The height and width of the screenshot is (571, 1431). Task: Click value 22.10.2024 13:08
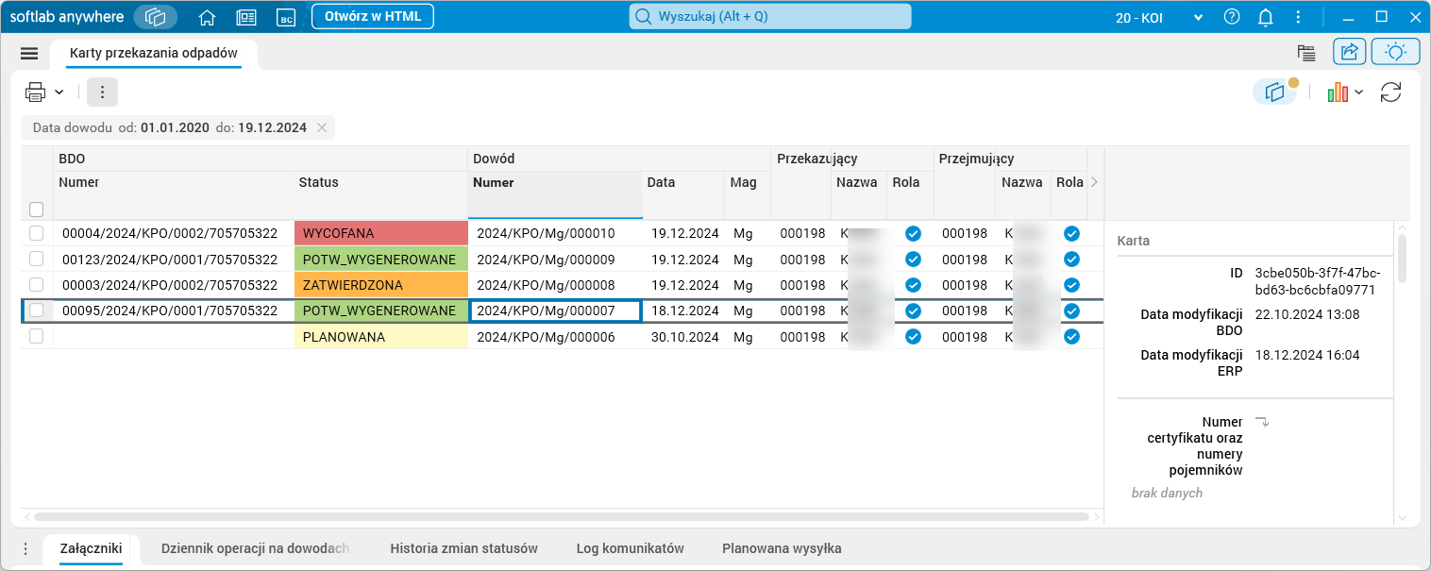pyautogui.click(x=1307, y=314)
